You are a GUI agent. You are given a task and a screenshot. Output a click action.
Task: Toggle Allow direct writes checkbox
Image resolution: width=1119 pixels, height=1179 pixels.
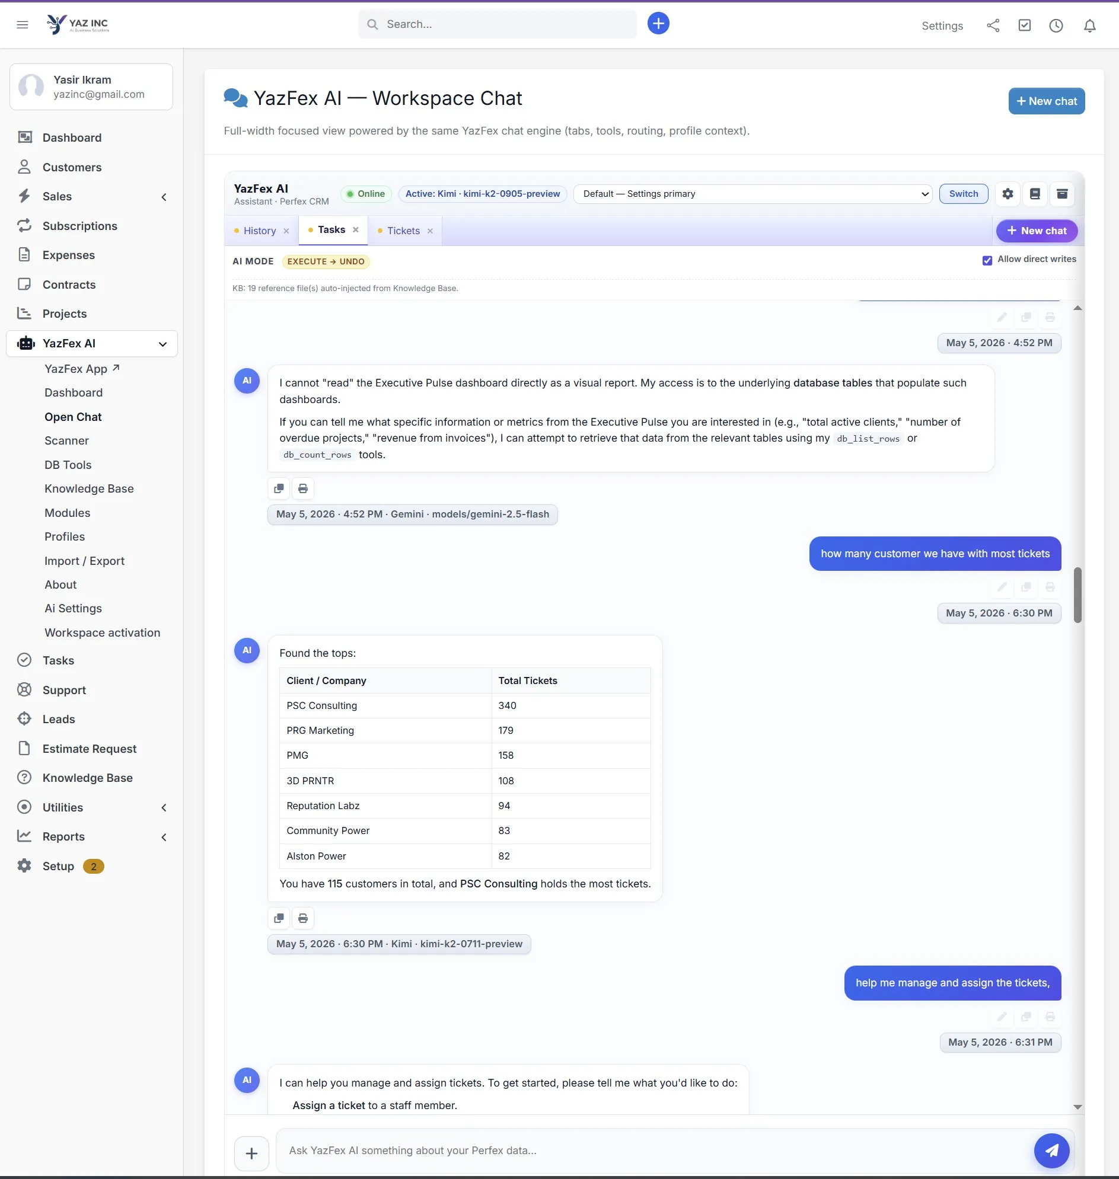pyautogui.click(x=987, y=260)
